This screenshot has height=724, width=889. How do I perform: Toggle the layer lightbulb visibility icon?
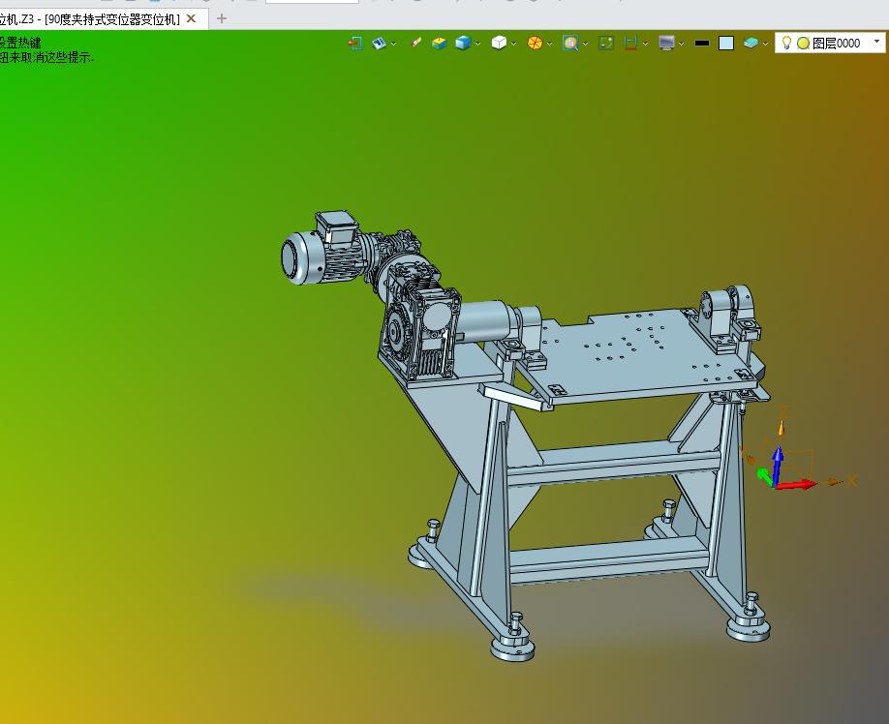click(x=786, y=43)
